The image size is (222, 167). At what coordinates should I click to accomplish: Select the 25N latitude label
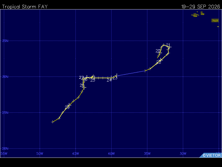[x=5, y=113]
